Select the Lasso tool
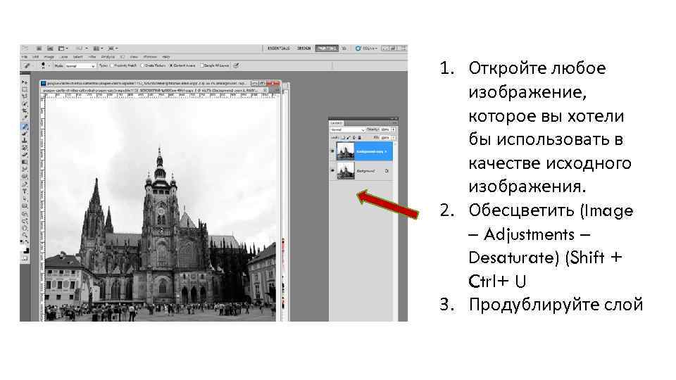Screen dimensions: 676x380 25,96
